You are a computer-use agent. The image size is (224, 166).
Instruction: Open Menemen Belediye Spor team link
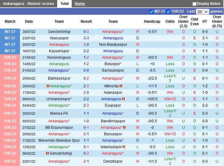point(59,140)
